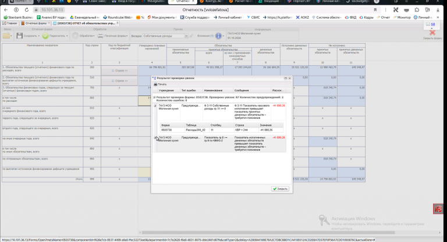
Task: Click the mail notification icon at top right
Action: click(x=428, y=24)
